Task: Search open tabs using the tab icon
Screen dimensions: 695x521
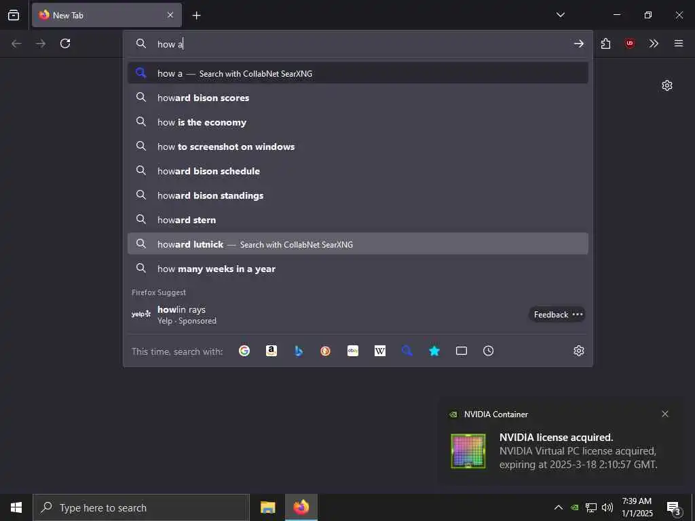Action: [x=462, y=351]
